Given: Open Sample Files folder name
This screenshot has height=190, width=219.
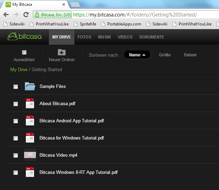Looking at the screenshot, I should (x=53, y=87).
